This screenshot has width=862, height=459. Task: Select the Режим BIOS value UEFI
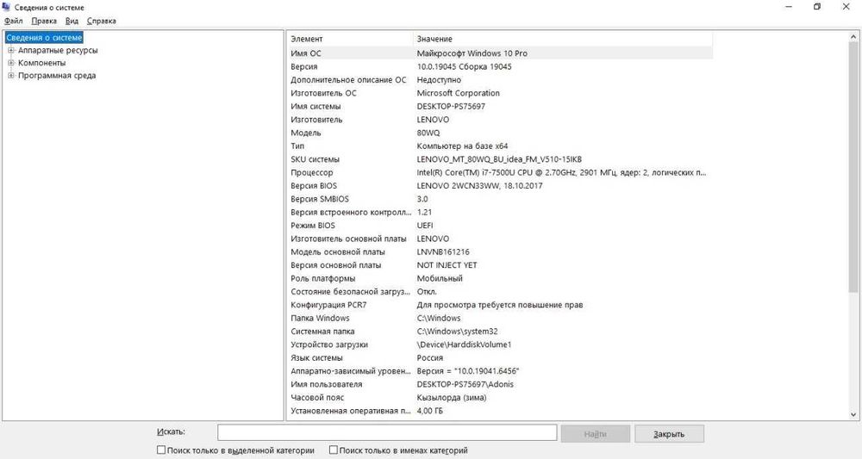(x=424, y=225)
